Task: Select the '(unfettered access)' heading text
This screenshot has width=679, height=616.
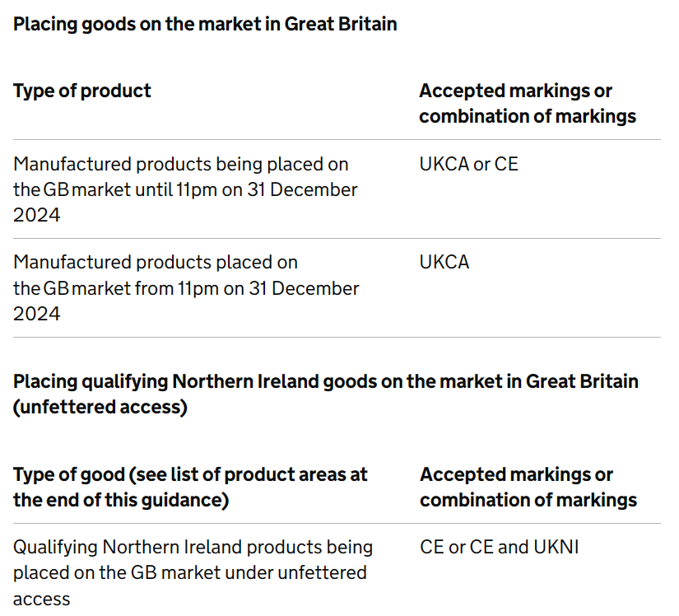Action: (100, 407)
